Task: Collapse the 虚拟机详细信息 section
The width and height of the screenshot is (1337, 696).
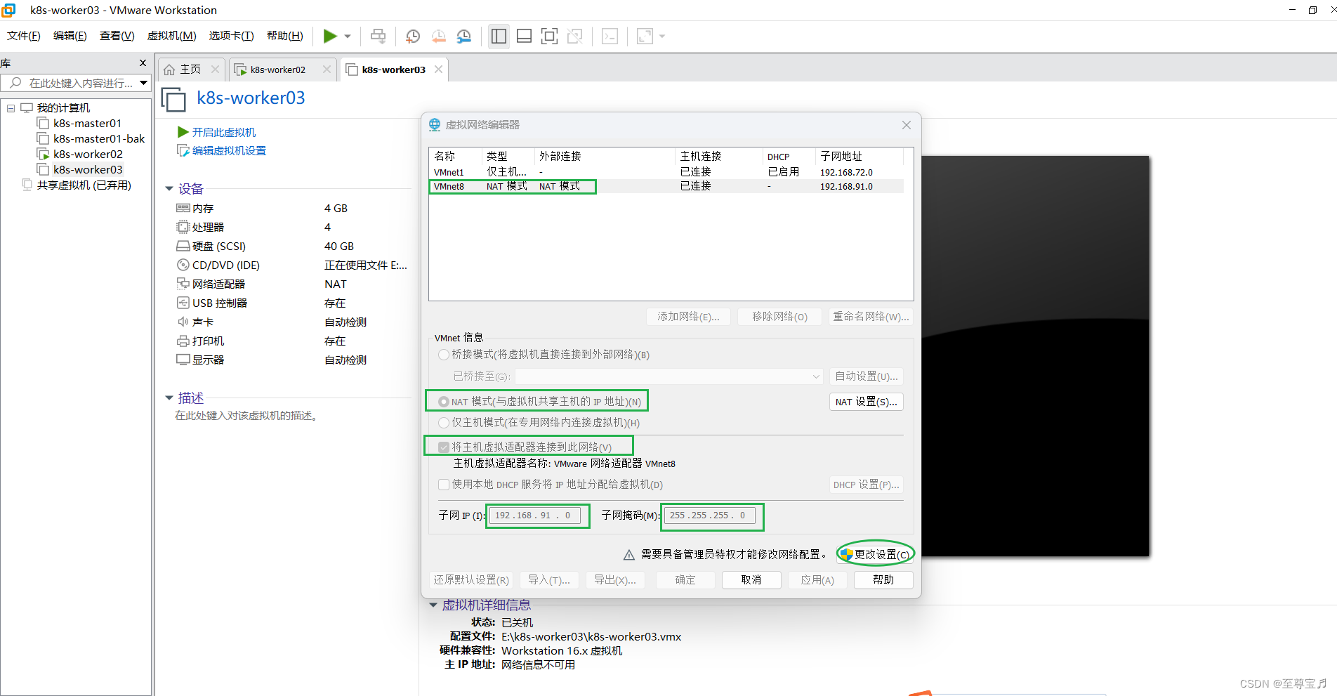Action: click(x=433, y=605)
